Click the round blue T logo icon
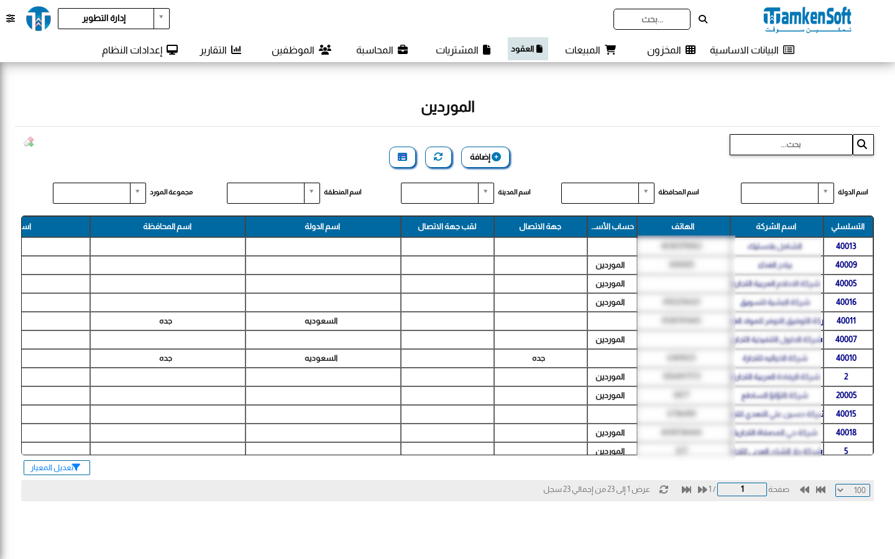Viewport: 895px width, 559px height. tap(39, 19)
